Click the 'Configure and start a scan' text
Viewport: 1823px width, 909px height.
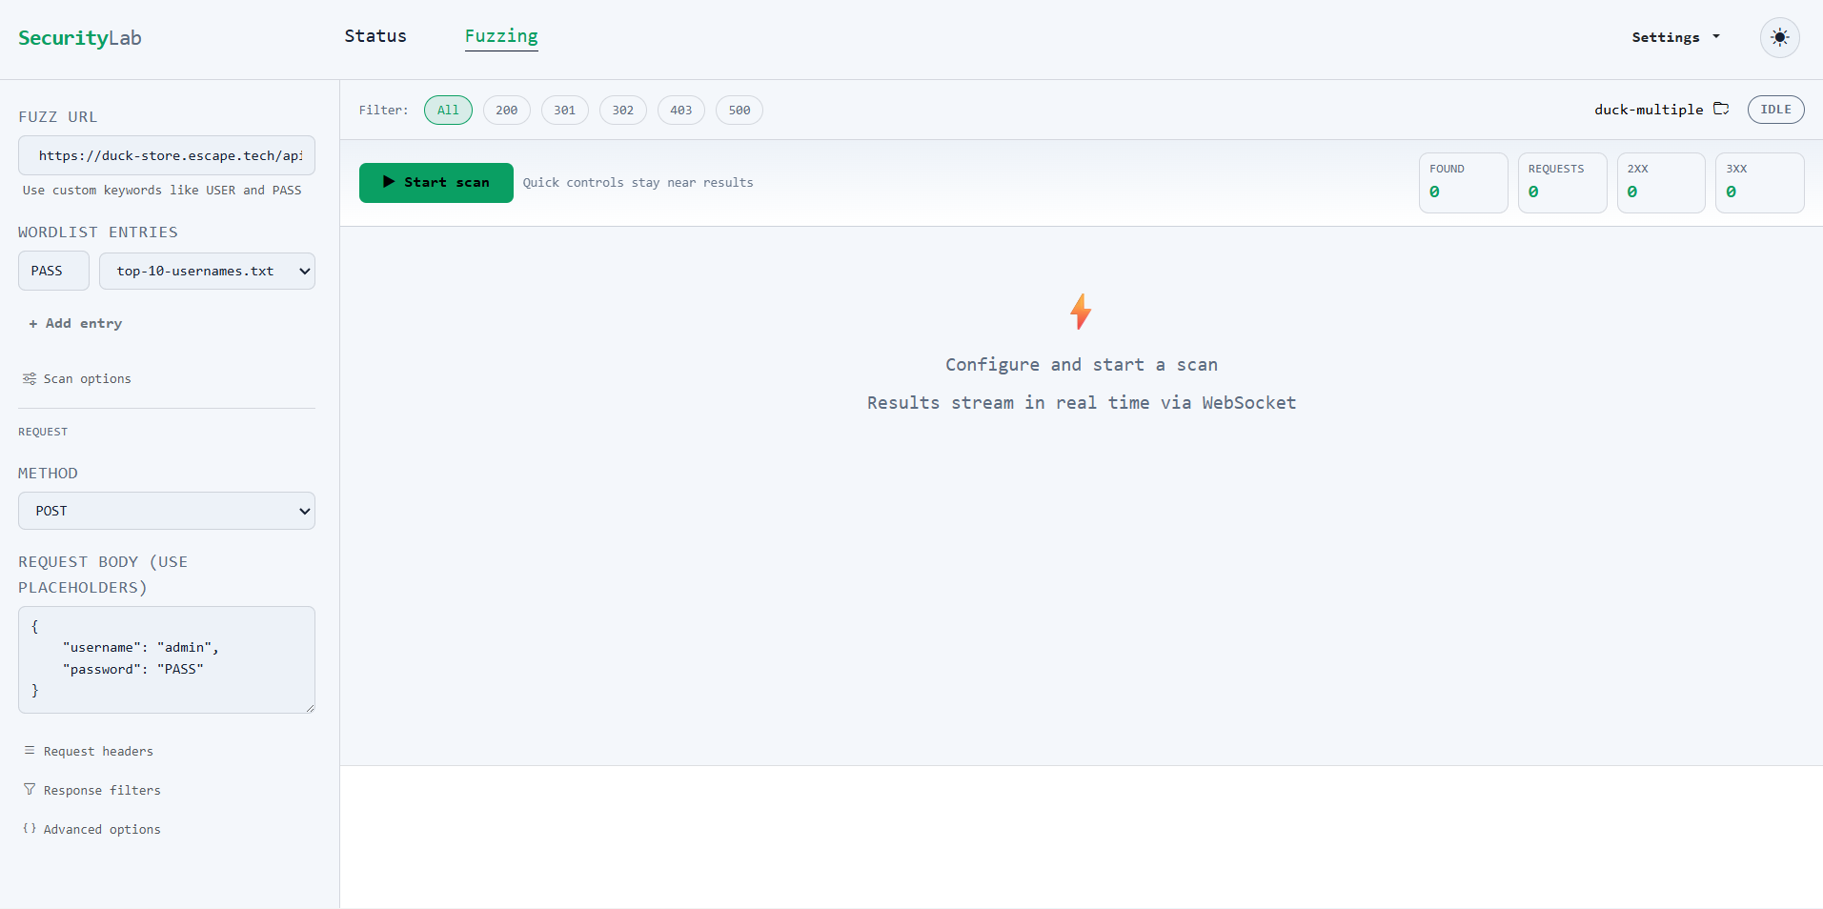coord(1082,364)
